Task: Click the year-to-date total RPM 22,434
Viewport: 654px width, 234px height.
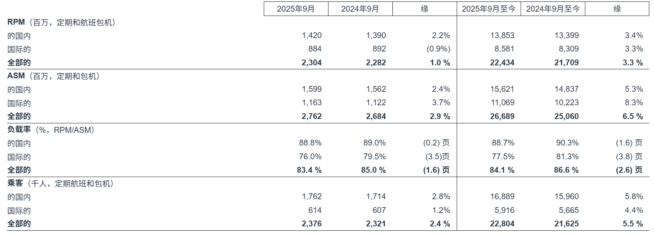Action: [502, 63]
